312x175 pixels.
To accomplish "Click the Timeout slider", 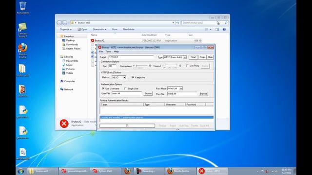I will [170, 66].
